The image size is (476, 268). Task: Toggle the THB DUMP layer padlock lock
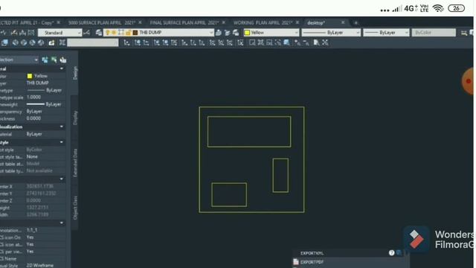[x=128, y=33]
